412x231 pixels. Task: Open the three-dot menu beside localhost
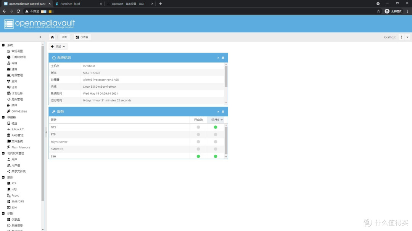coord(401,37)
